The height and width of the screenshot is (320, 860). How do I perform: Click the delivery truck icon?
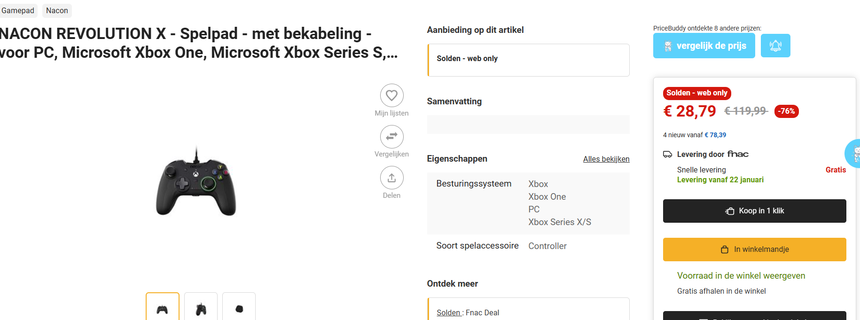[x=667, y=154]
